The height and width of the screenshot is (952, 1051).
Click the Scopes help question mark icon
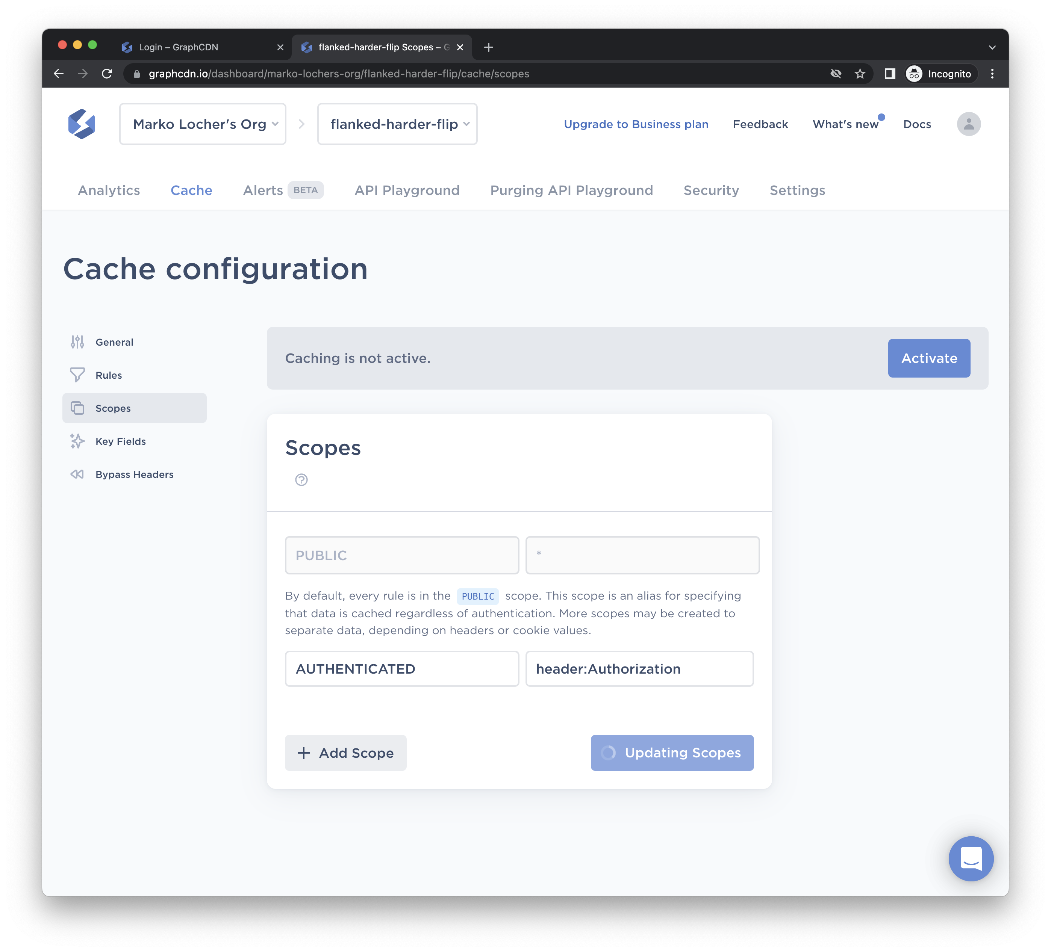[x=301, y=480]
